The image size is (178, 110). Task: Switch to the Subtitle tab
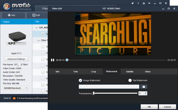tap(130, 72)
